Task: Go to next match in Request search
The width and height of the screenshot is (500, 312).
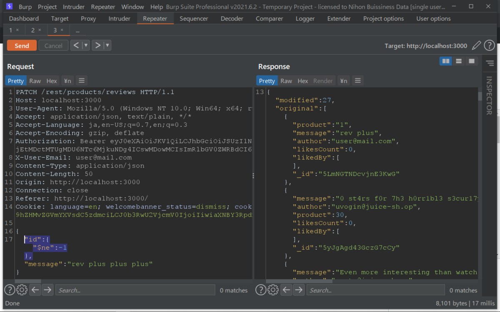Action: [x=47, y=290]
